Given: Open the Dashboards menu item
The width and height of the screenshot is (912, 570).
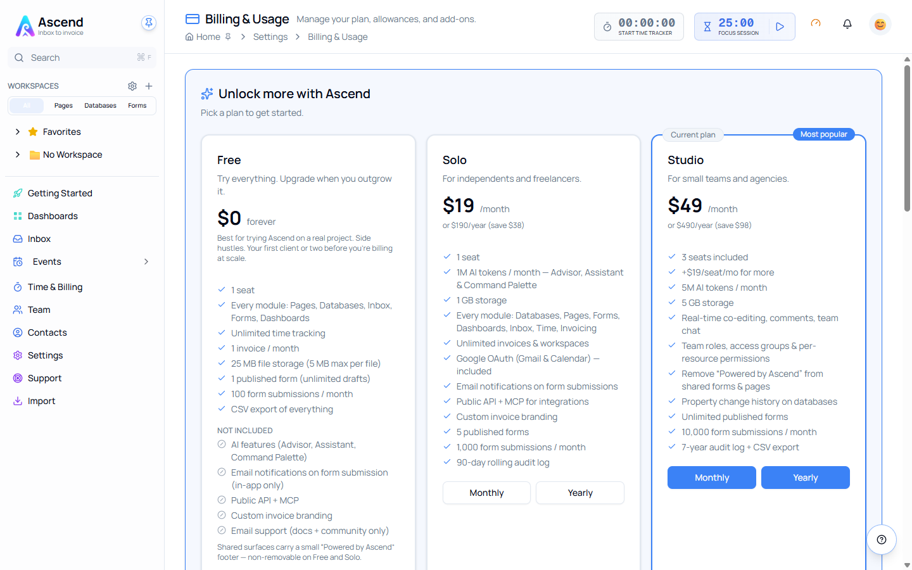Looking at the screenshot, I should (x=53, y=216).
